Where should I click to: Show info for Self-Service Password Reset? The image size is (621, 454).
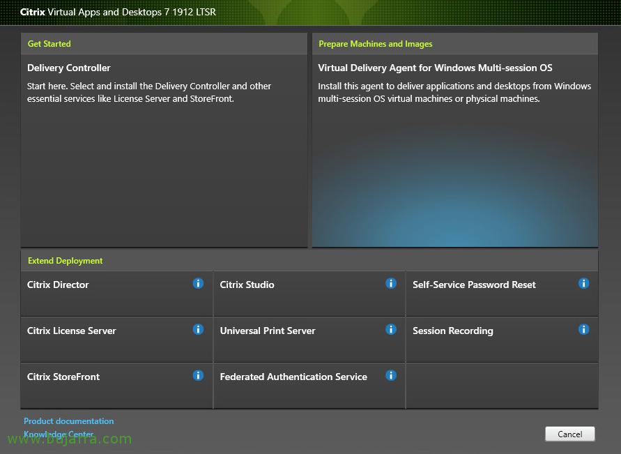(583, 283)
